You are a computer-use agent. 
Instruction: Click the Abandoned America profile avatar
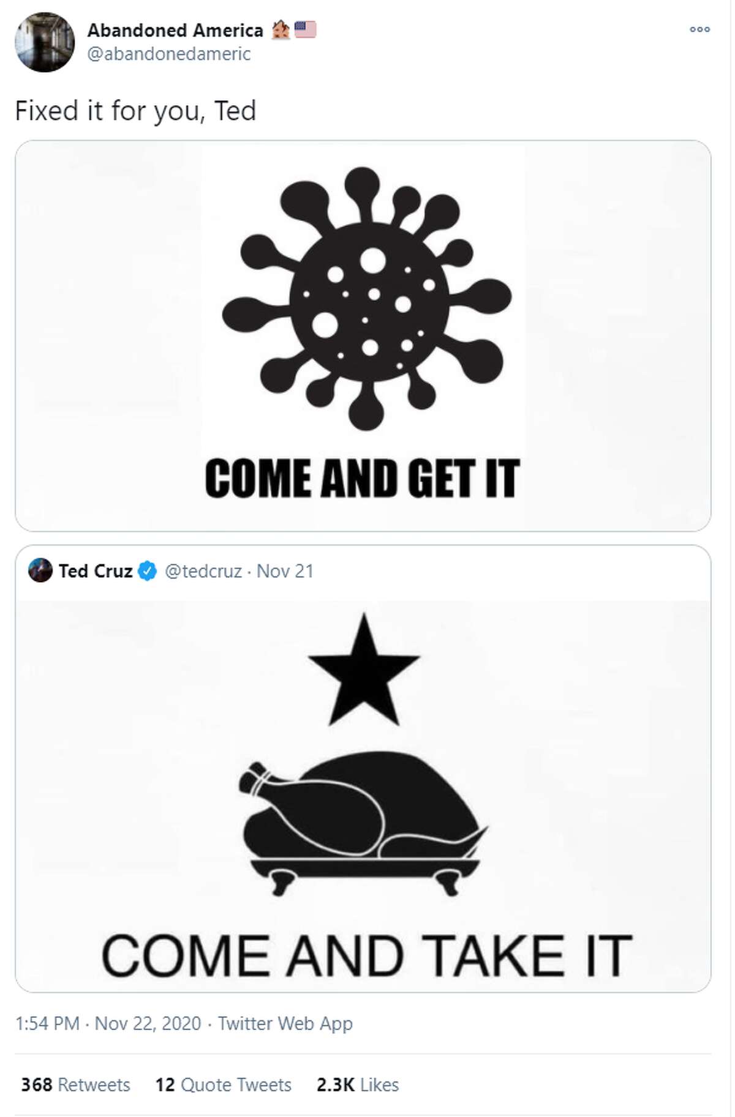pos(45,42)
